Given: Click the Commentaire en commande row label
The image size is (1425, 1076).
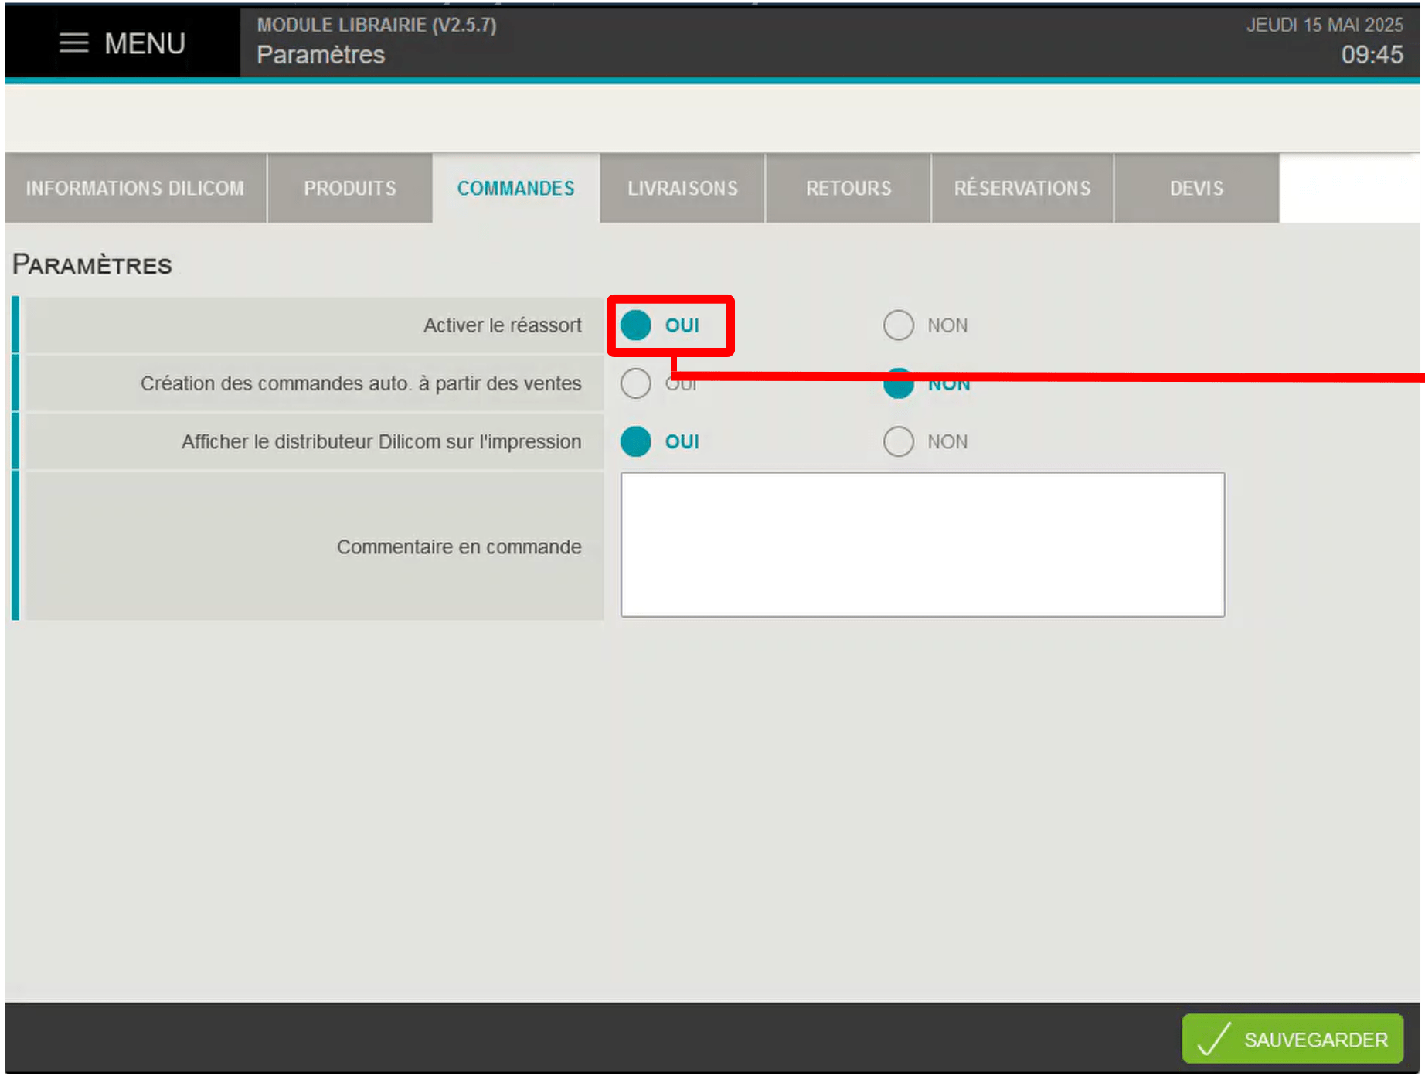Looking at the screenshot, I should [459, 547].
